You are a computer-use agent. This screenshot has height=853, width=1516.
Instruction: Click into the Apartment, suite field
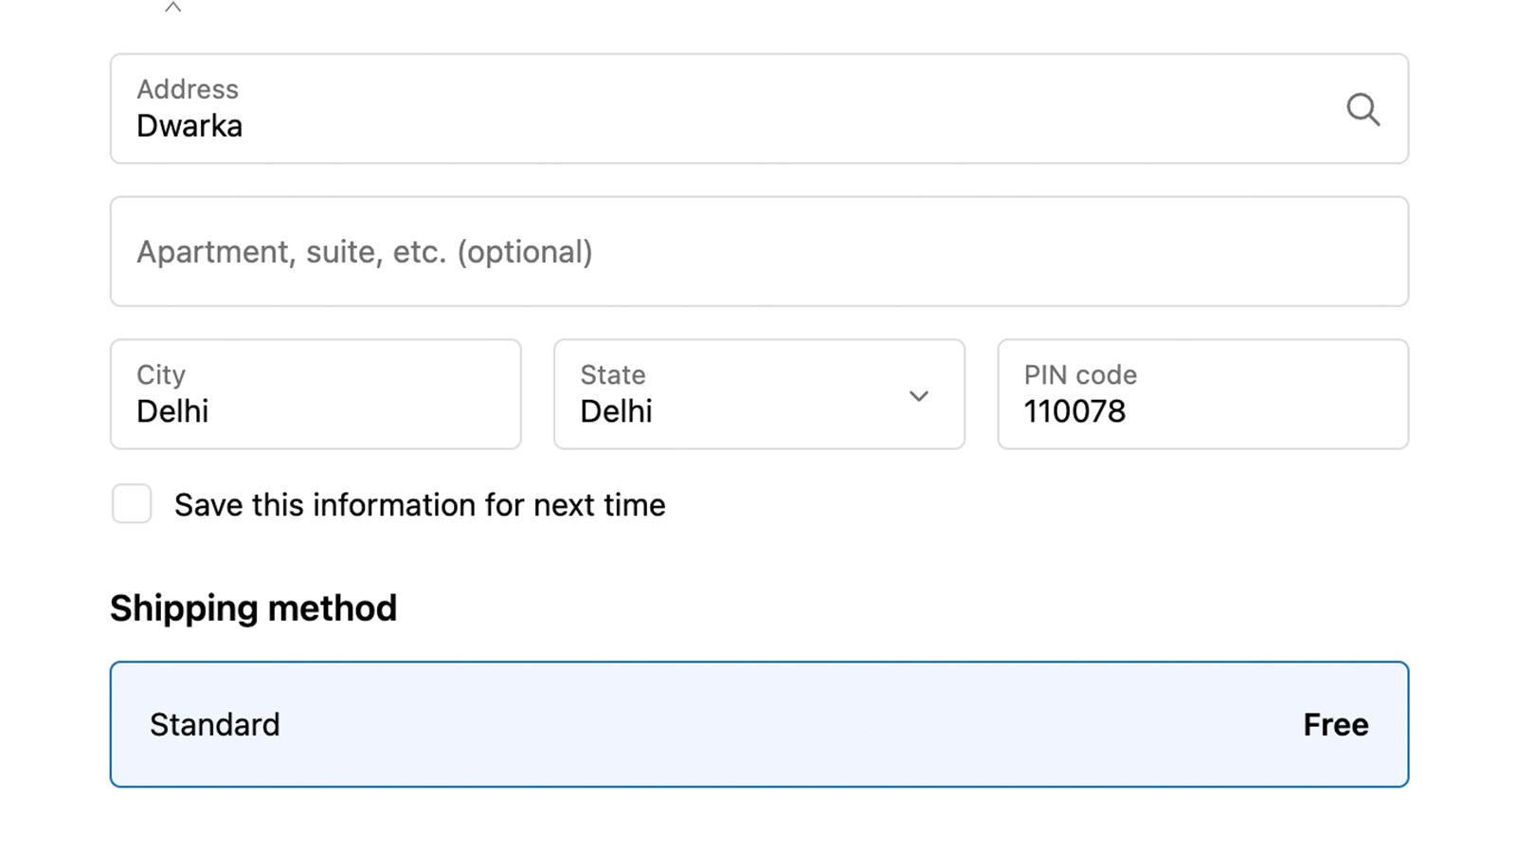[x=758, y=252]
